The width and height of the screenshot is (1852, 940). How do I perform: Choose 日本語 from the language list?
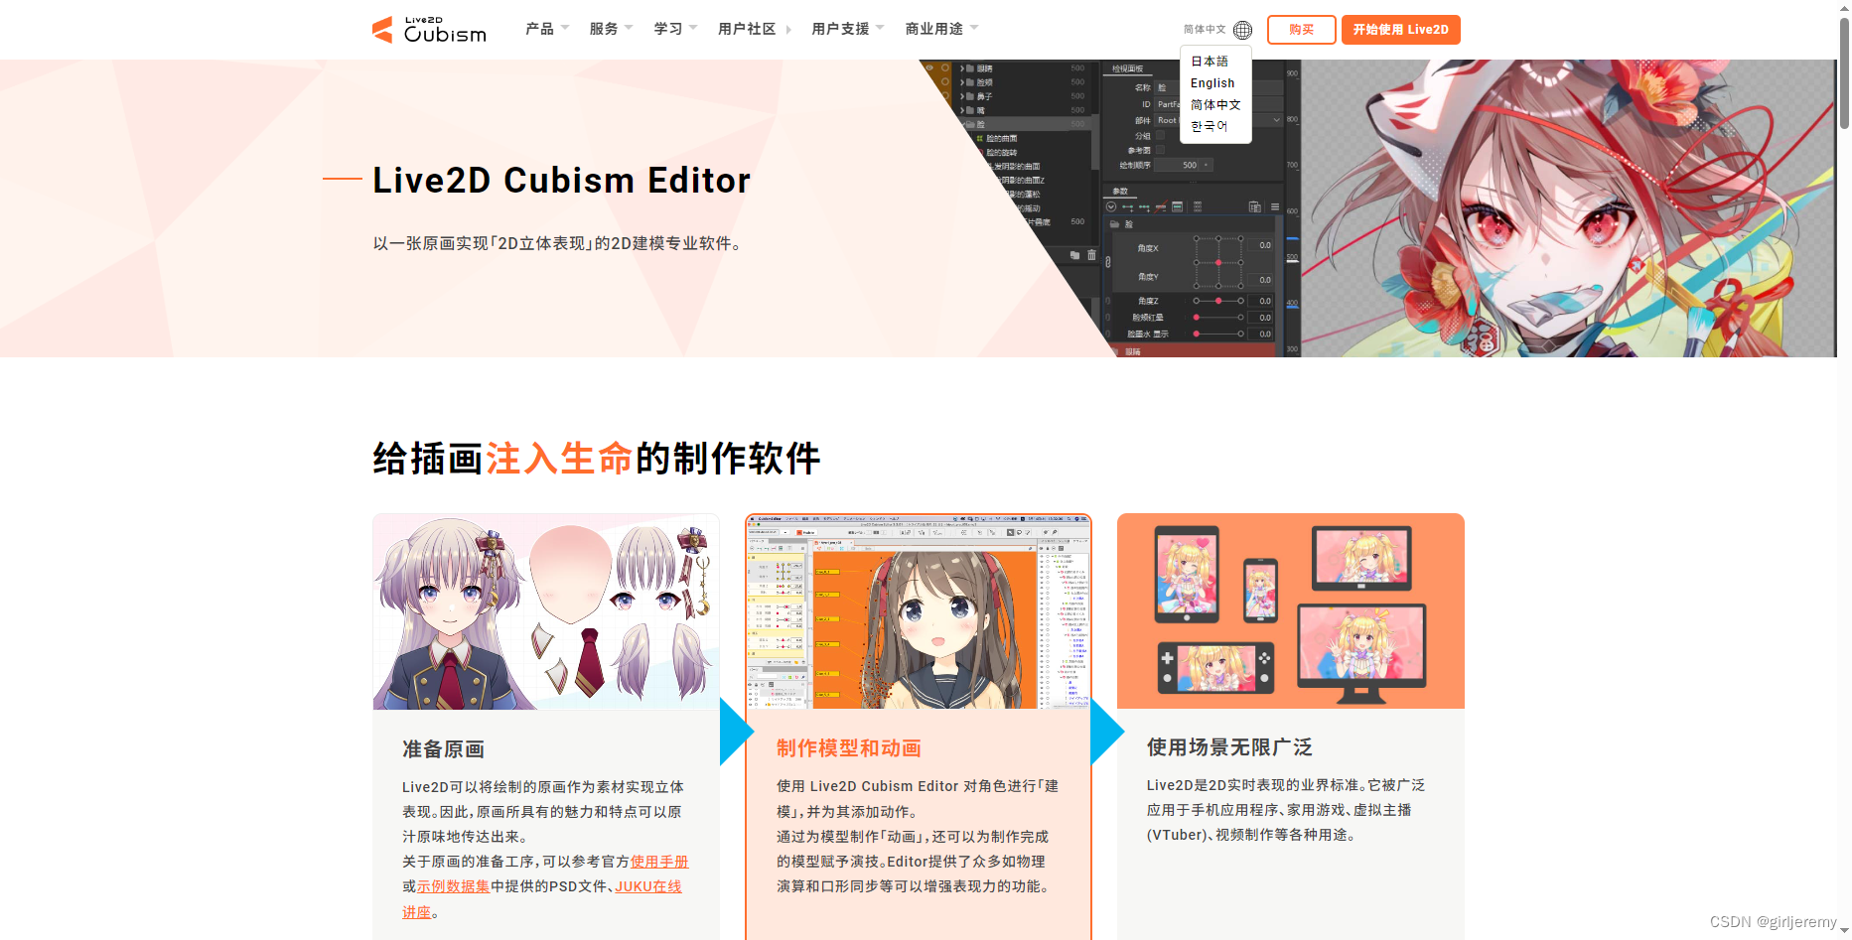(1210, 62)
